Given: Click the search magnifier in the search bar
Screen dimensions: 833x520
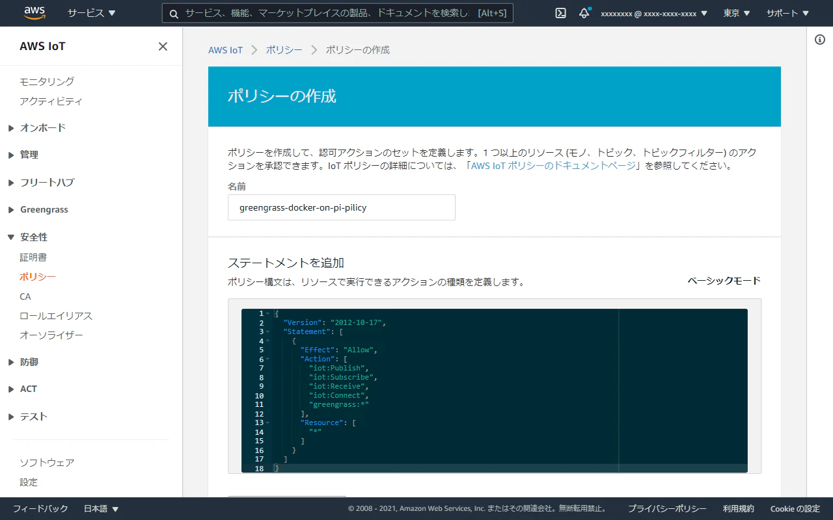Looking at the screenshot, I should point(173,13).
